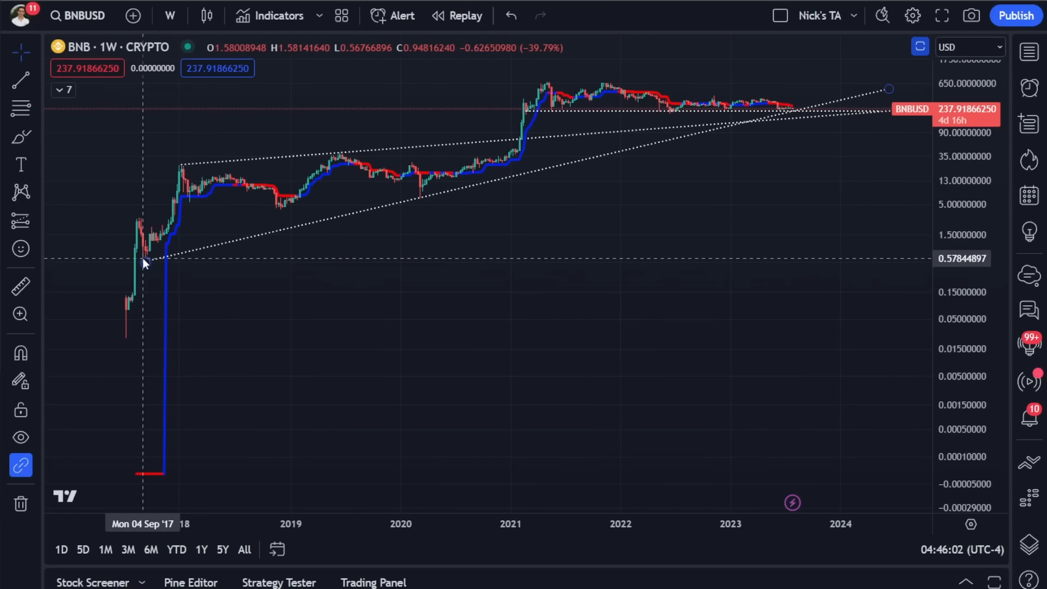The height and width of the screenshot is (589, 1047).
Task: Open the Trading Panel tab
Action: 374,582
